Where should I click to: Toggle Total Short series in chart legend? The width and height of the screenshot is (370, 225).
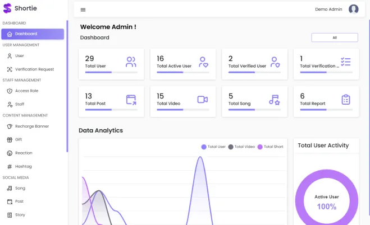pos(271,147)
